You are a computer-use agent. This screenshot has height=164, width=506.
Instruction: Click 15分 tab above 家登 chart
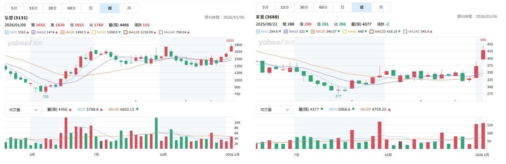(x=285, y=7)
